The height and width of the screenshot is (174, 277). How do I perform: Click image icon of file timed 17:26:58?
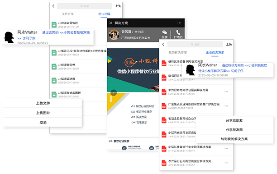(54, 81)
